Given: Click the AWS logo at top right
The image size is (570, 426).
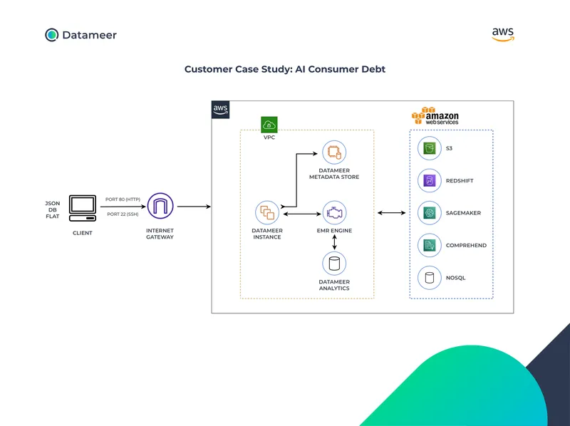Looking at the screenshot, I should point(503,35).
